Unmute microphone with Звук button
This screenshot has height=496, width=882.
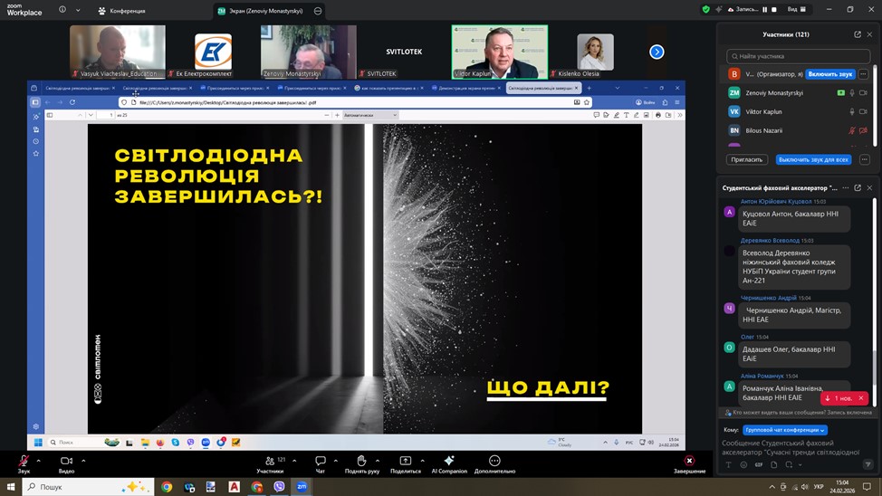tap(24, 464)
